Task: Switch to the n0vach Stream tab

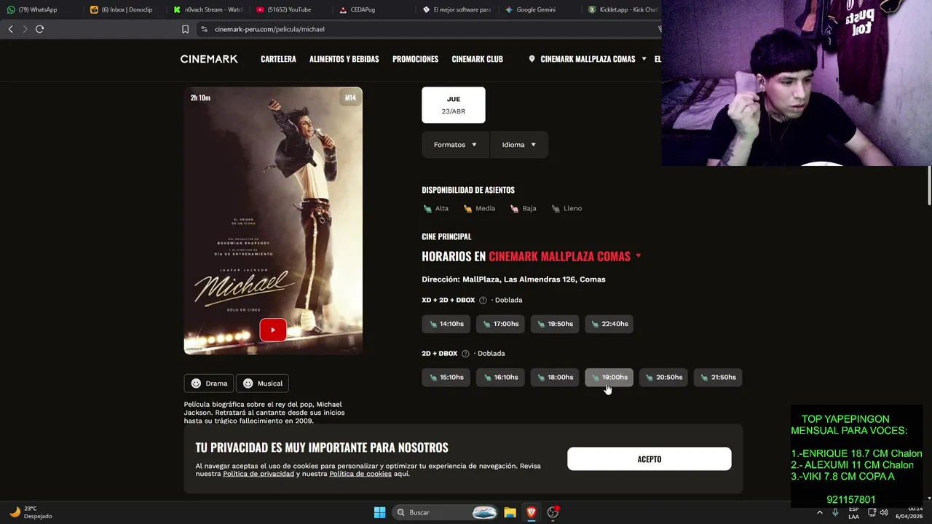Action: [x=208, y=9]
